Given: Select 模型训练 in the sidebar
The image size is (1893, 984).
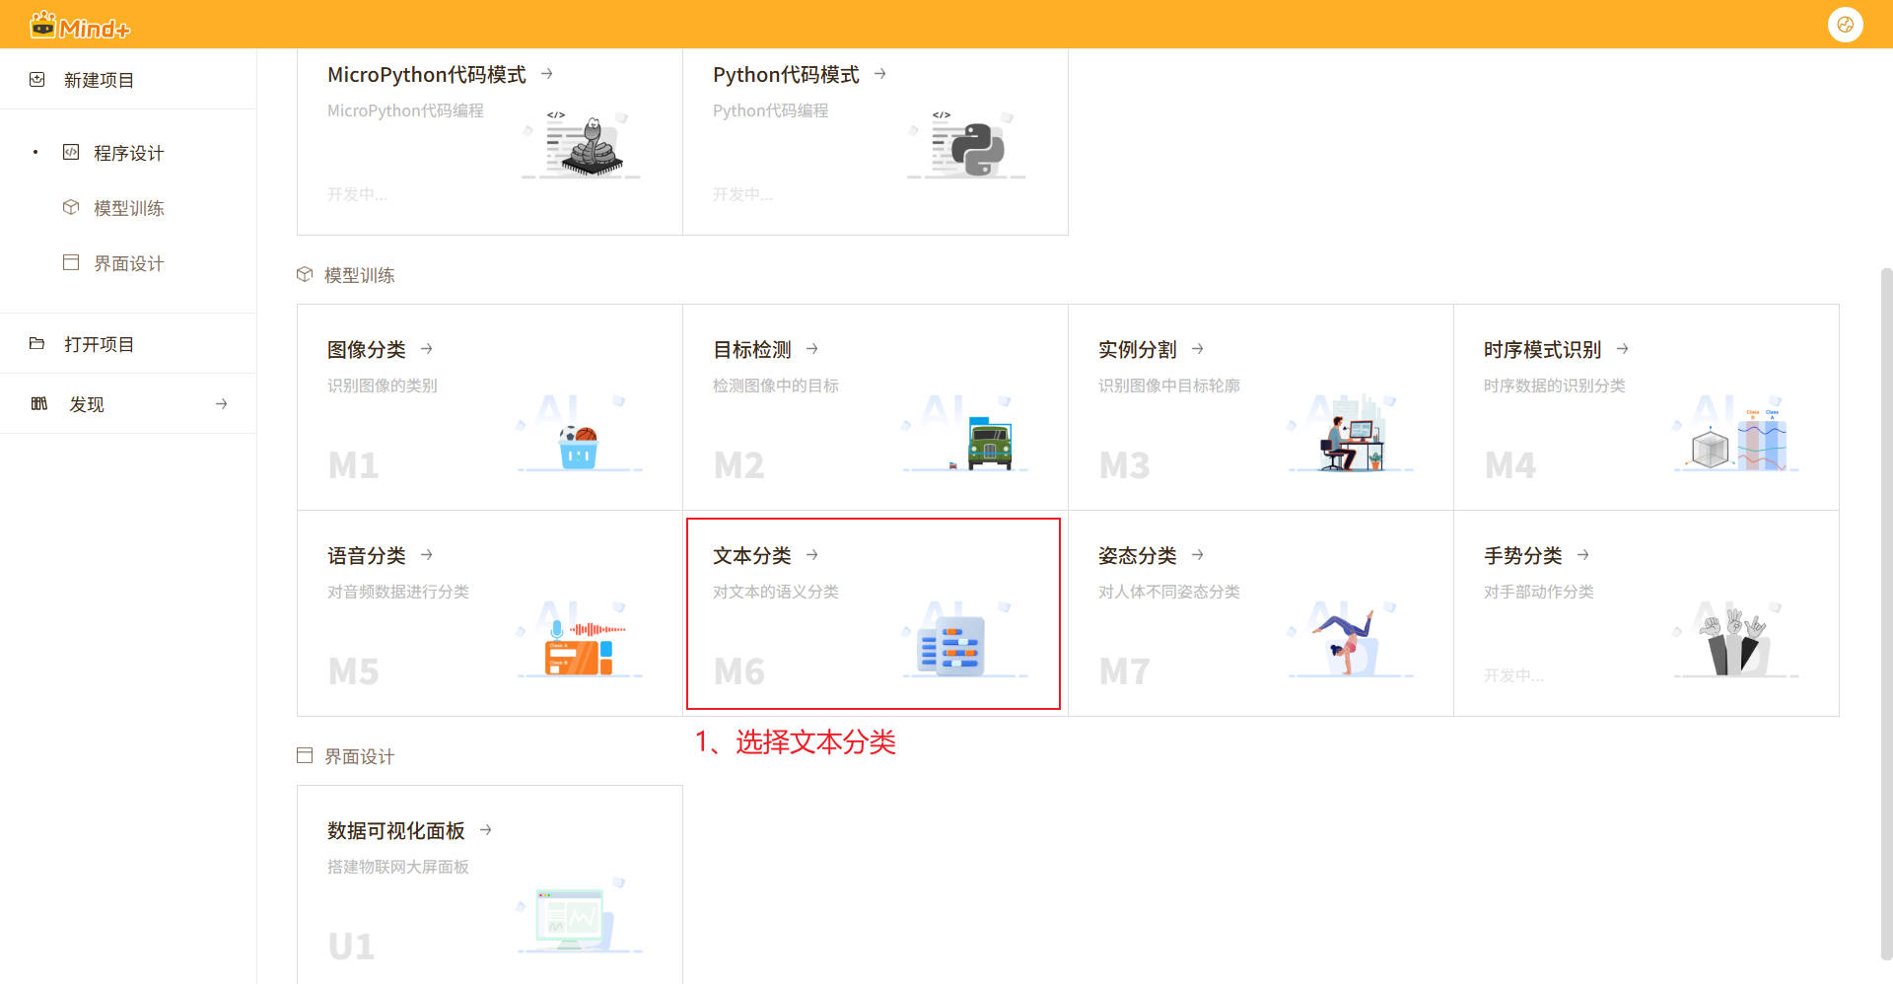Looking at the screenshot, I should (128, 208).
